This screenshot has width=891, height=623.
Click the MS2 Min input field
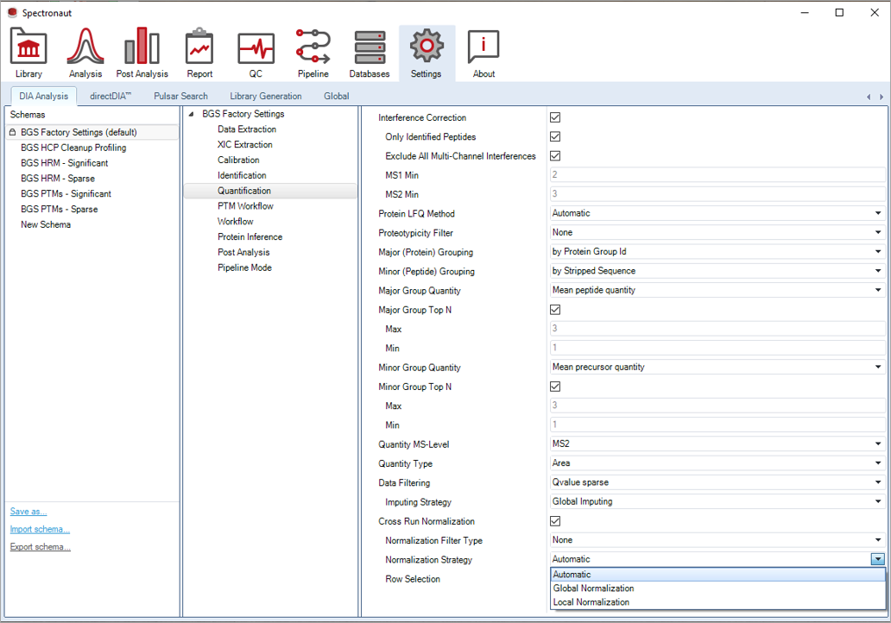click(x=717, y=194)
